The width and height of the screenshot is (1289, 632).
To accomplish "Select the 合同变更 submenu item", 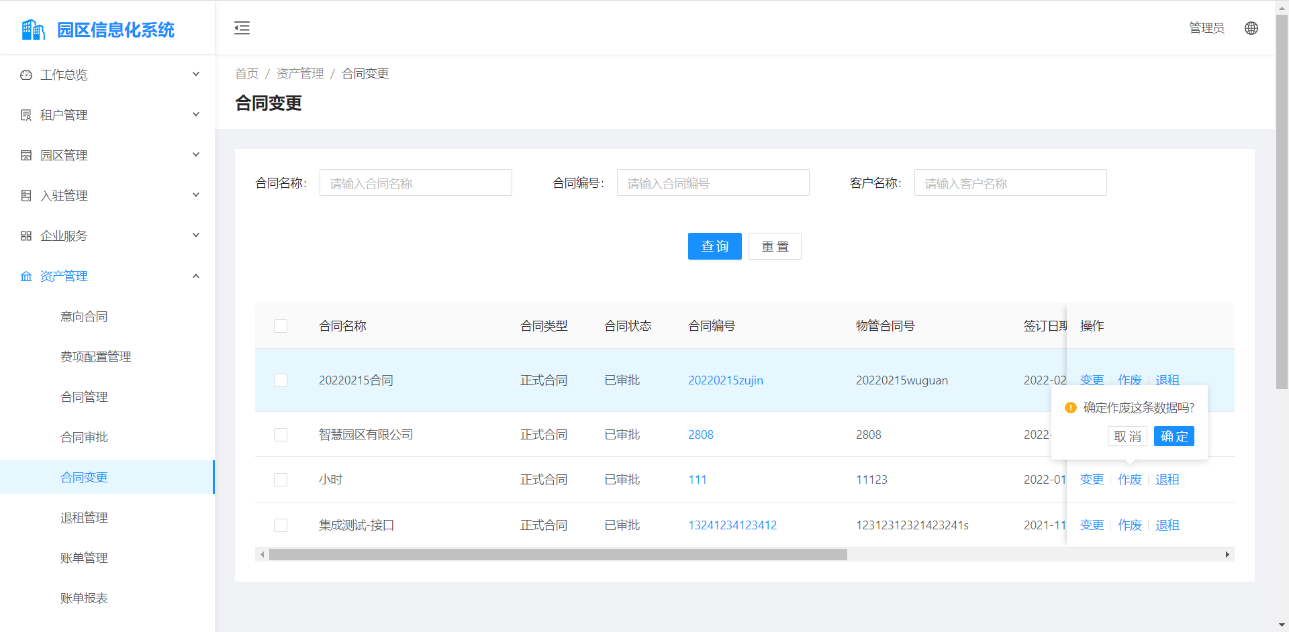I will [107, 477].
